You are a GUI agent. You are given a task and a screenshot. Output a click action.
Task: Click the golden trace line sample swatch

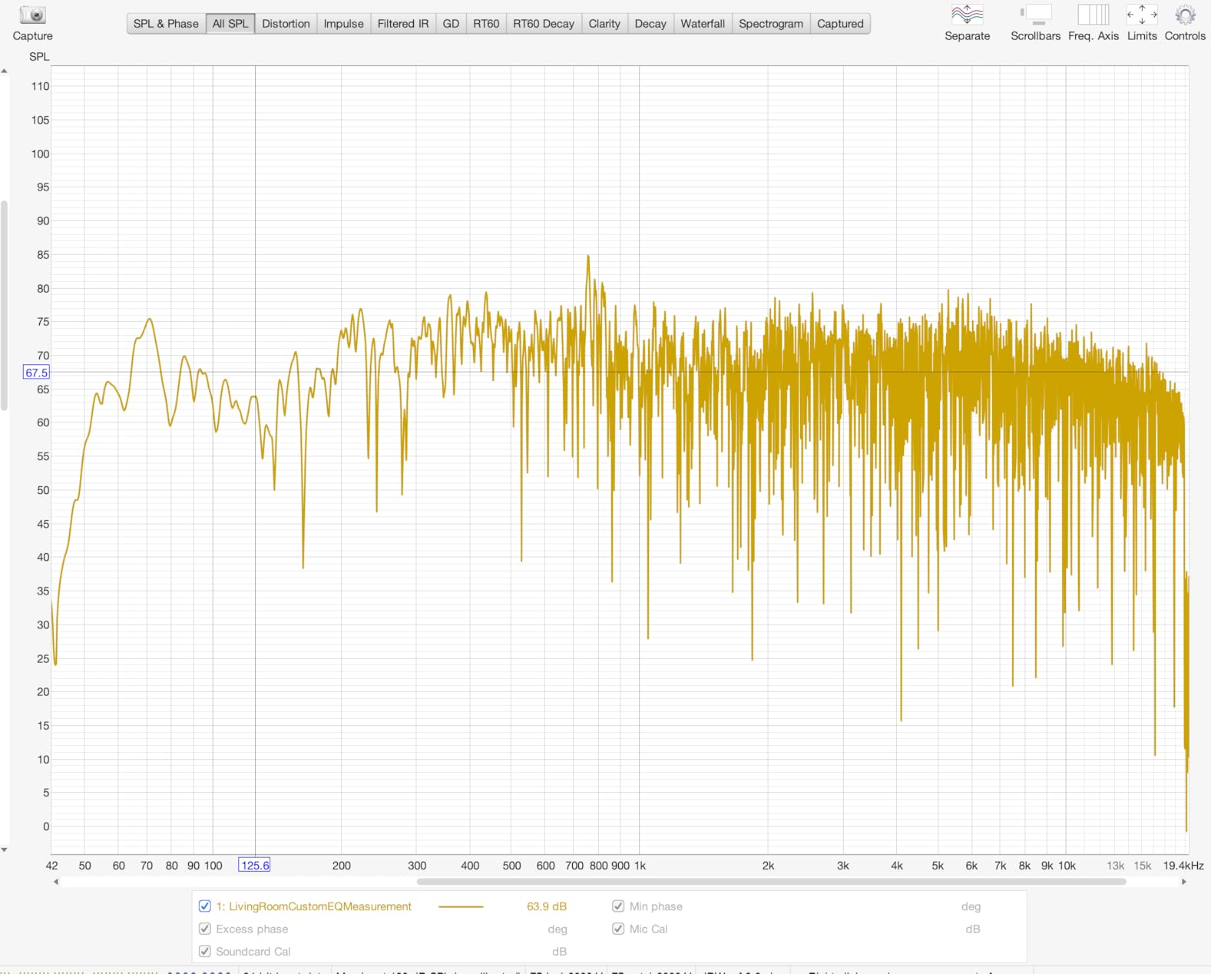(461, 906)
